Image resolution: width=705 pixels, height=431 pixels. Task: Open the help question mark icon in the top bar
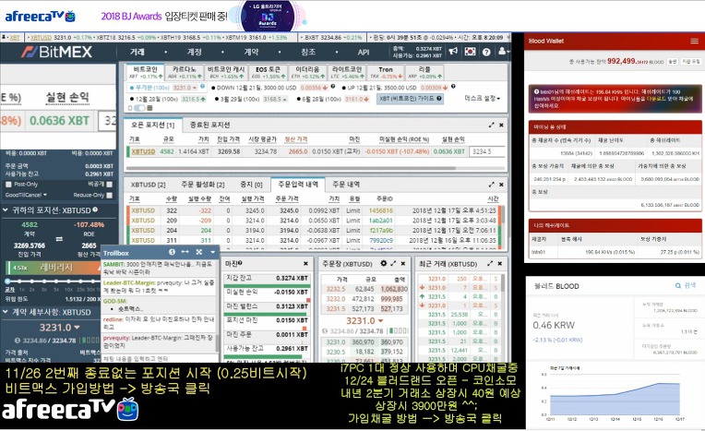486,52
